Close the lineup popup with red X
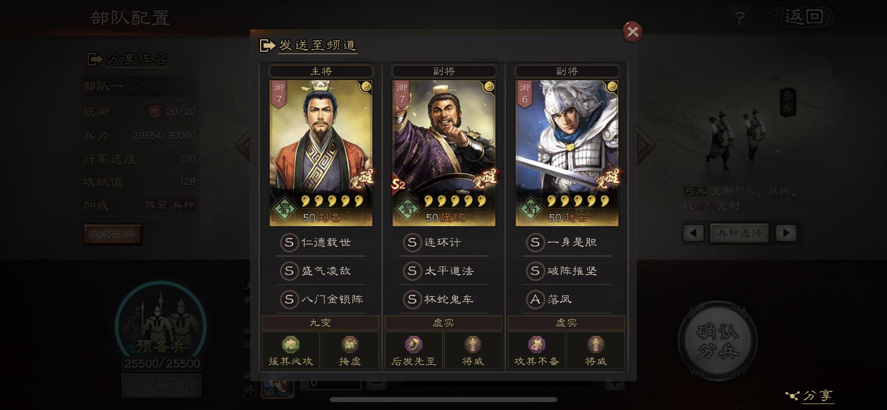This screenshot has height=410, width=887. click(633, 32)
